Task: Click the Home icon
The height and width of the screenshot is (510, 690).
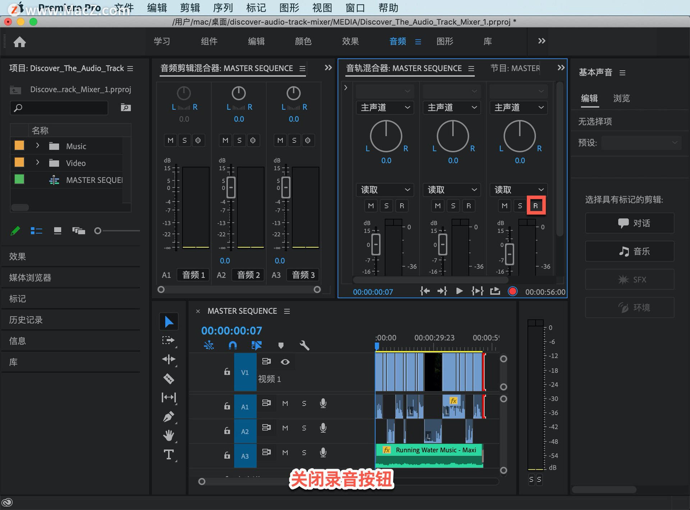Action: click(x=20, y=42)
